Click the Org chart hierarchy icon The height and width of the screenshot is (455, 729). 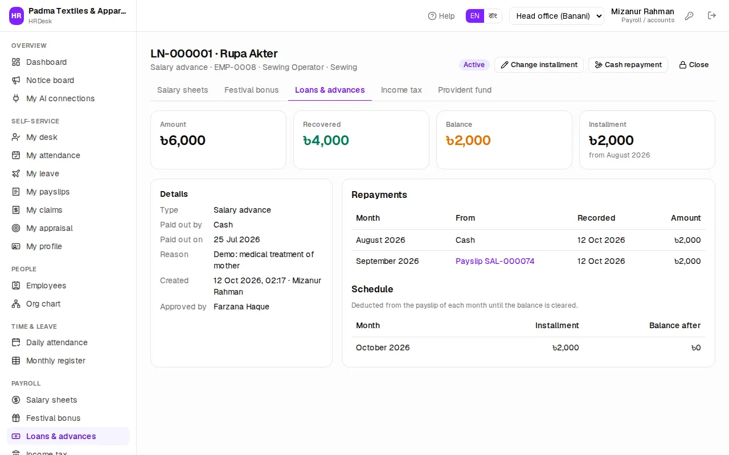point(16,304)
